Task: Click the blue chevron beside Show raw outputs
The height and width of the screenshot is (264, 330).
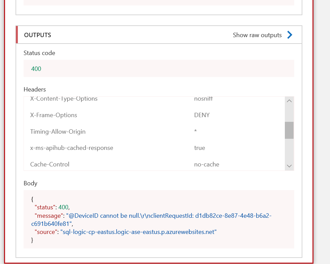Action: [290, 35]
